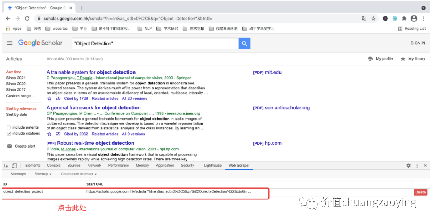Open DevTools three-dot customize menu
This screenshot has height=222, width=430.
[417, 166]
